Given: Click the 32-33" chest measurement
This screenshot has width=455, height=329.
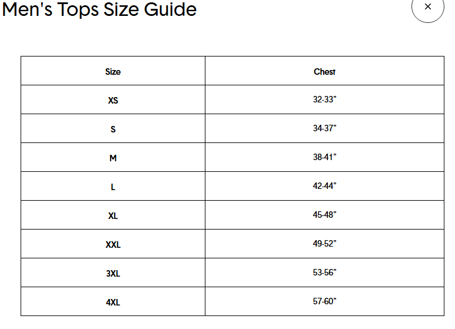Looking at the screenshot, I should coord(324,99).
